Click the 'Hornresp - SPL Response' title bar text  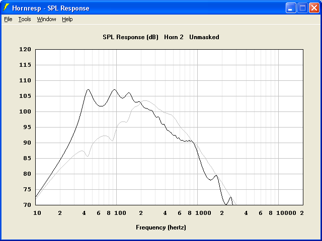click(x=51, y=8)
